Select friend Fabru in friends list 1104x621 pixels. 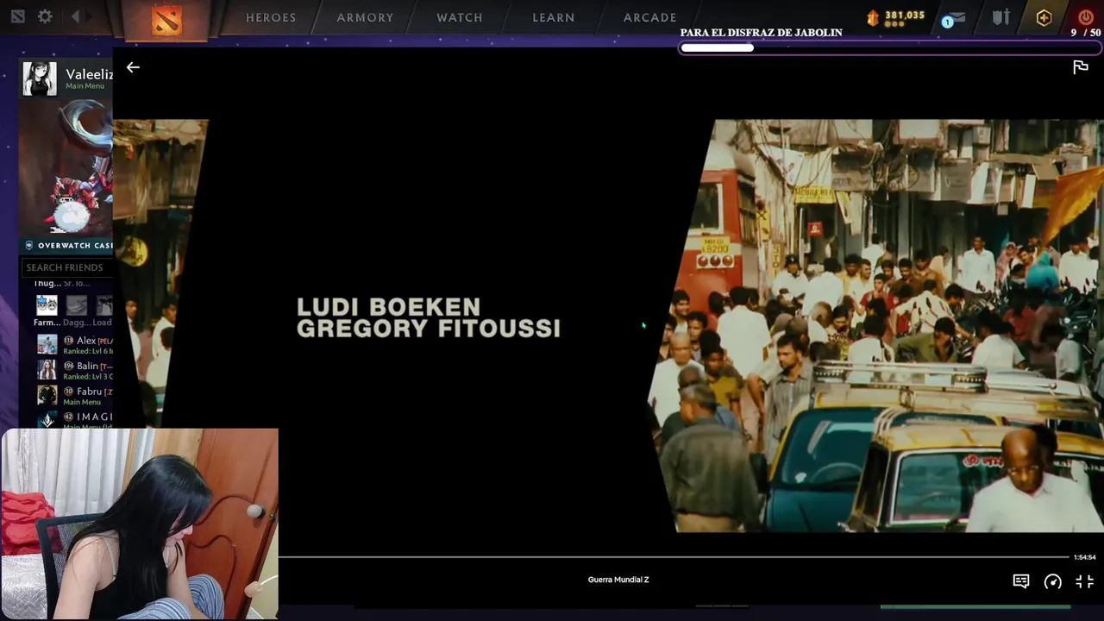coord(74,396)
